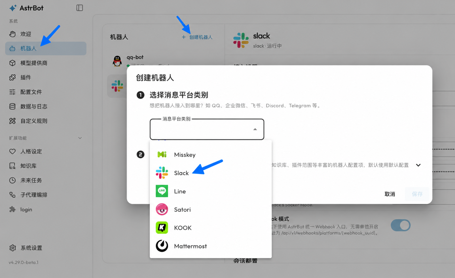Click the 消息平台类别 dropdown arrow
455x278 pixels.
click(x=255, y=129)
